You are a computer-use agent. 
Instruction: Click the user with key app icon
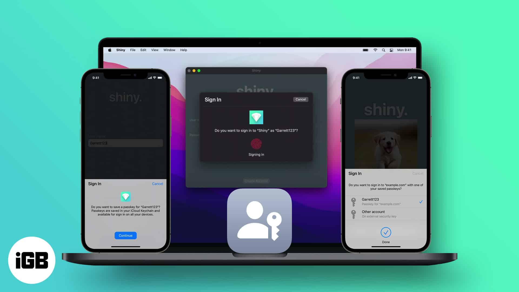pos(259,222)
